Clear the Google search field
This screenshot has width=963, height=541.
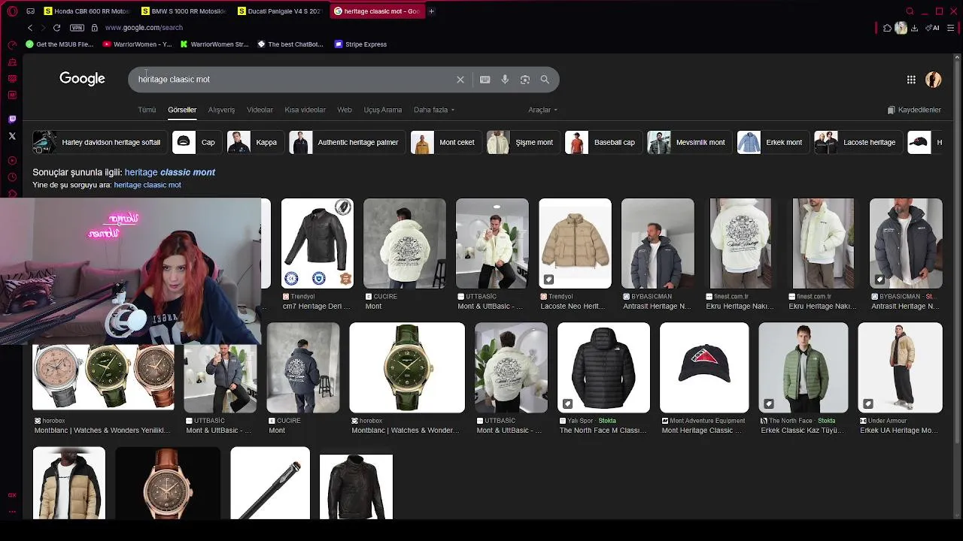[460, 80]
